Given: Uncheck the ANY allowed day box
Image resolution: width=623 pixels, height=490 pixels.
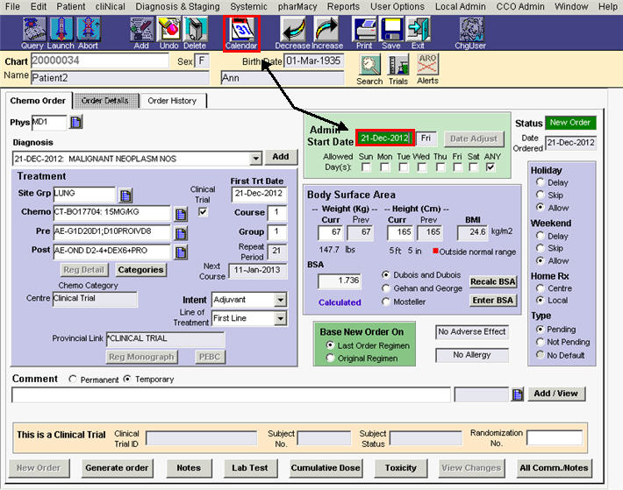Looking at the screenshot, I should [491, 167].
